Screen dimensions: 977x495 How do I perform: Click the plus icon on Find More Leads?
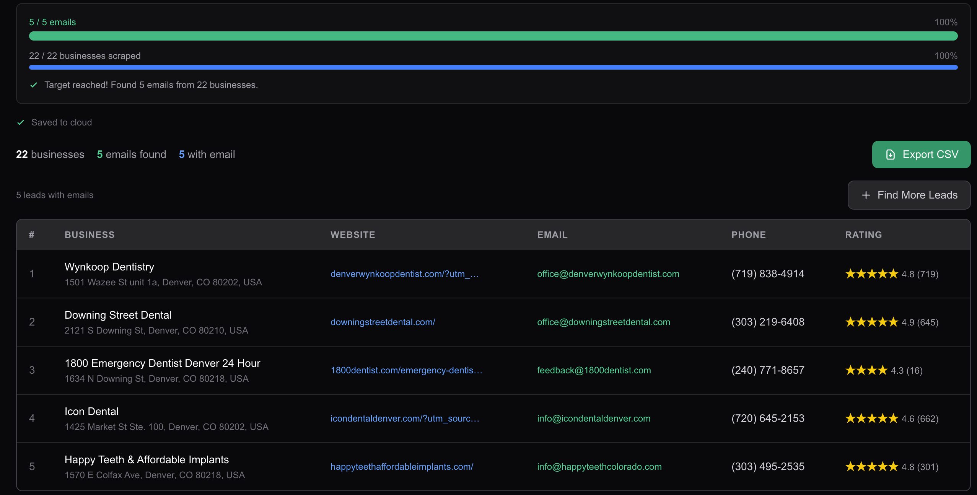(x=865, y=195)
